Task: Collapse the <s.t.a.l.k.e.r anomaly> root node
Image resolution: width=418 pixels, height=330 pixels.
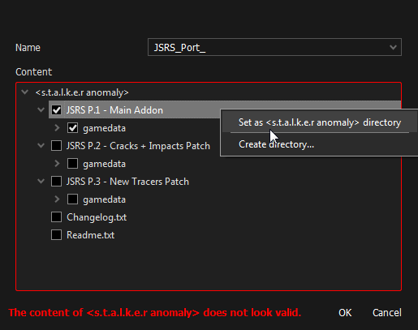Action: click(25, 92)
